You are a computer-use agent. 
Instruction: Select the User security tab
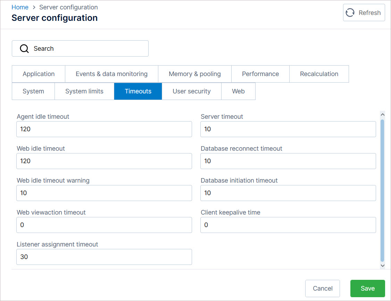[x=191, y=91]
